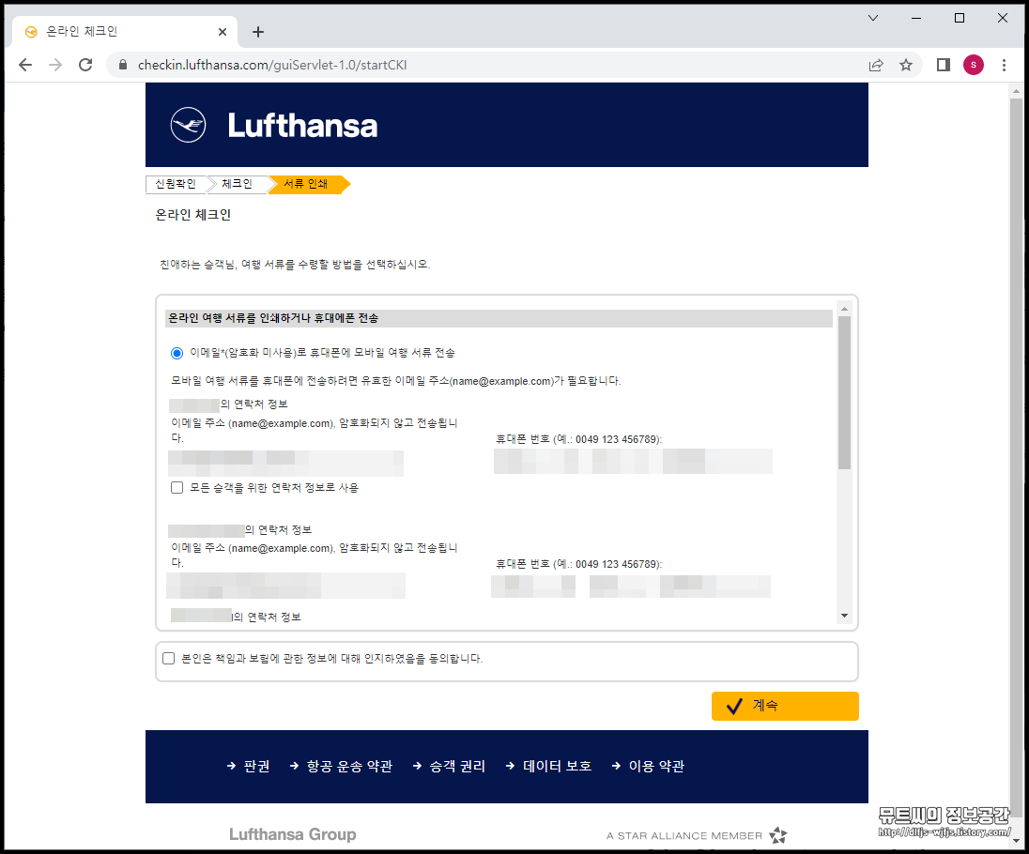This screenshot has height=854, width=1029.
Task: Reload the check-in page
Action: 85,65
